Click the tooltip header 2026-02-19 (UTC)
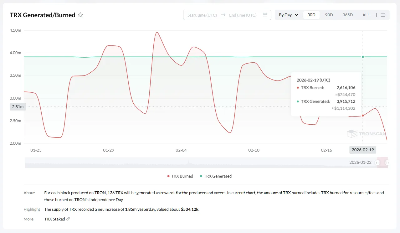400x233 pixels. coord(313,80)
